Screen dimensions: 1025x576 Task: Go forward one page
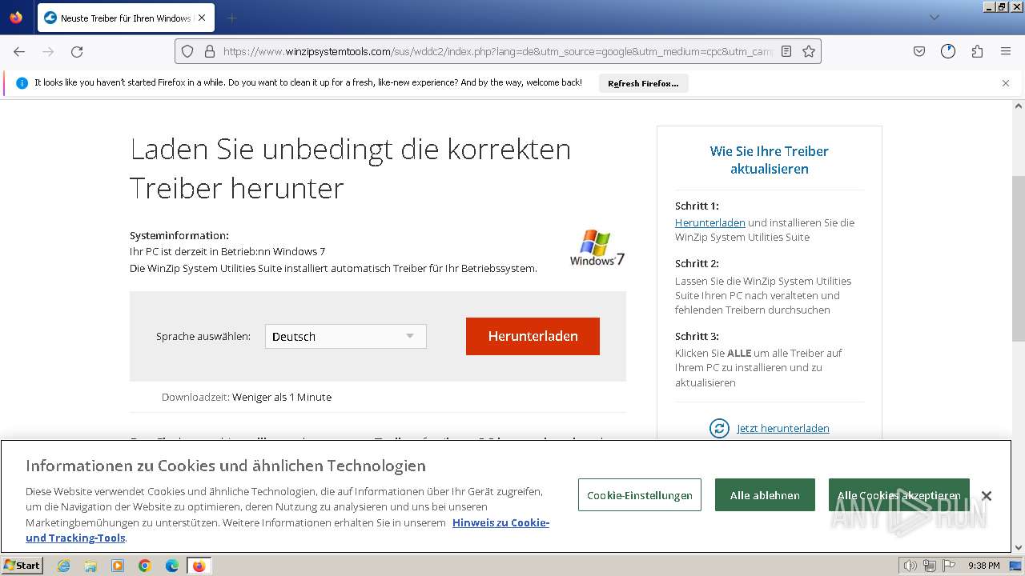point(48,51)
